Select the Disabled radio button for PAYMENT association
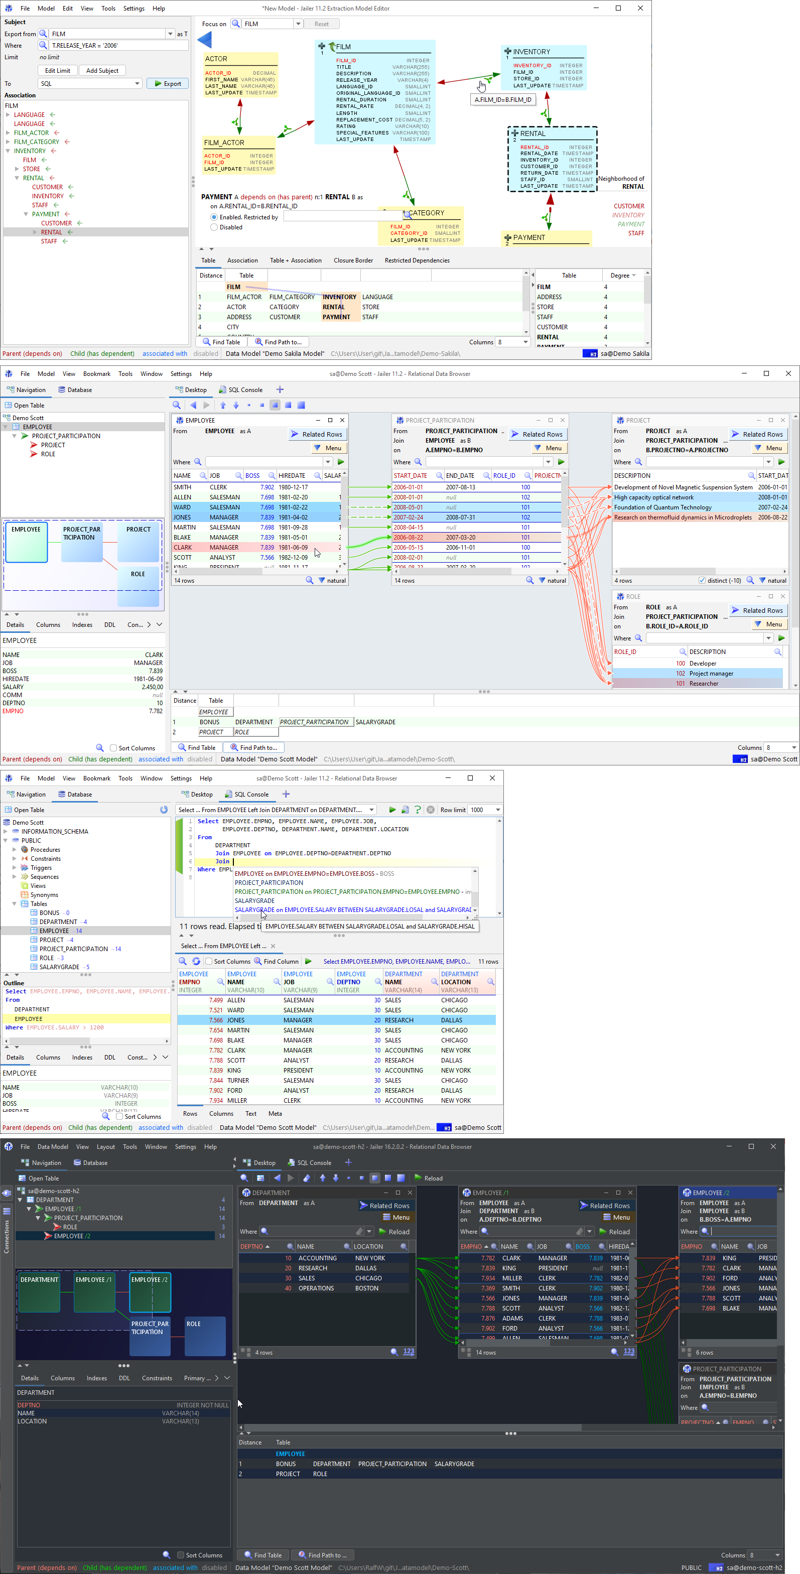The height and width of the screenshot is (1574, 800). coord(214,227)
